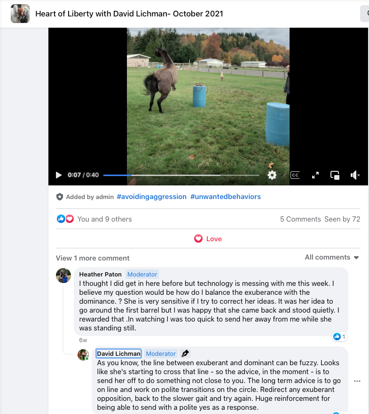
Task: Open the #unwantedbehaviors hashtag
Action: click(x=226, y=197)
